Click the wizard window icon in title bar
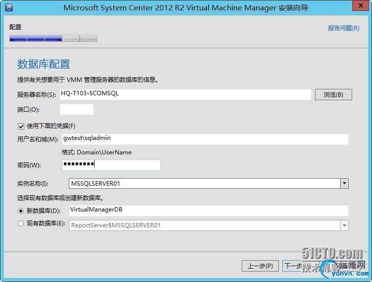The image size is (372, 282). tap(9, 7)
